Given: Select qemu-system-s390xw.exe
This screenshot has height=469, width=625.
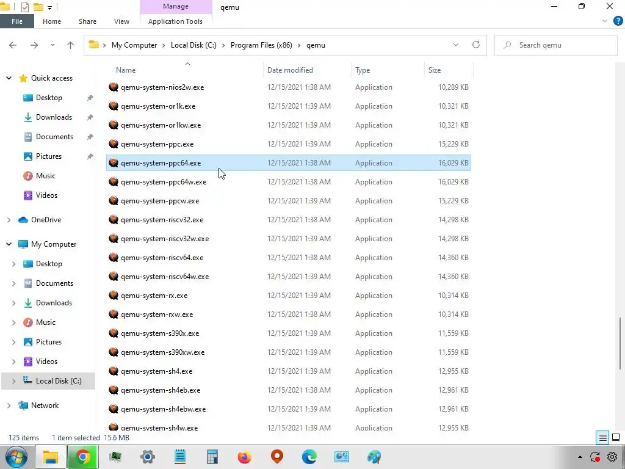Looking at the screenshot, I should 289,352.
